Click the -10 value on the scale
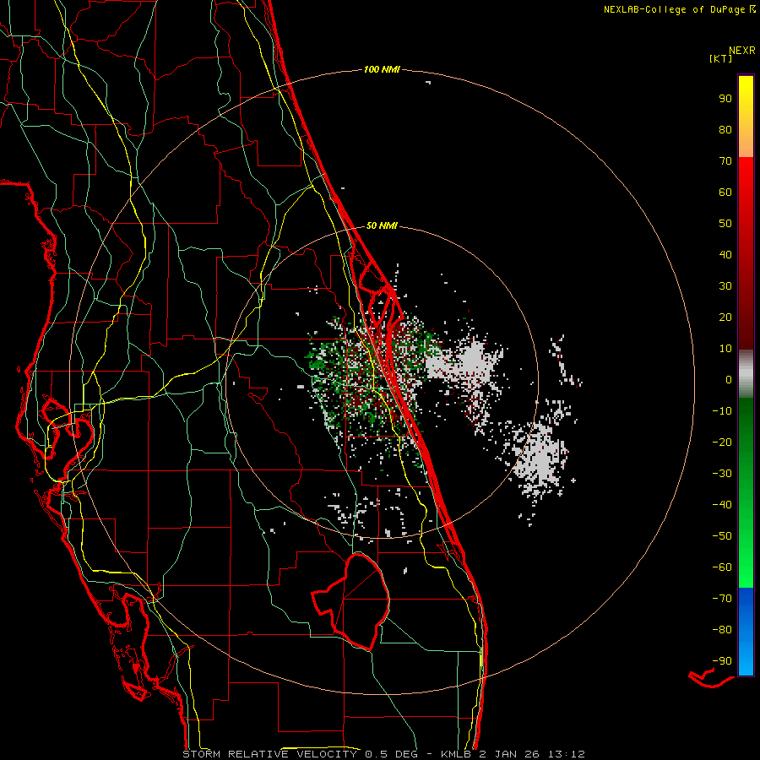This screenshot has height=760, width=760. click(722, 411)
